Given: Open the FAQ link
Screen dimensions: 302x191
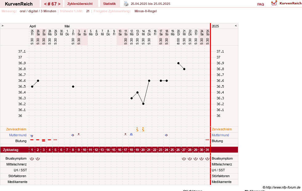Looking at the screenshot, I should click(x=260, y=4).
